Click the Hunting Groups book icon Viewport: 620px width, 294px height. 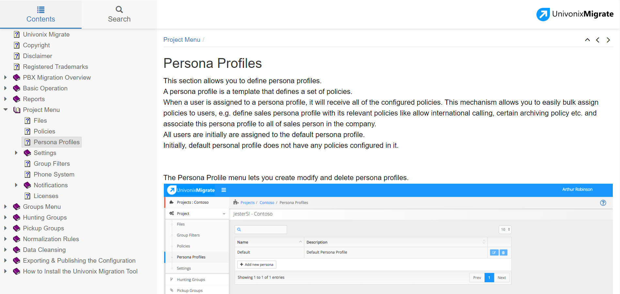(17, 217)
